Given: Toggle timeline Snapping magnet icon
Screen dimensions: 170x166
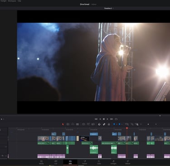Looking at the screenshot, I should pyautogui.click(x=99, y=124).
